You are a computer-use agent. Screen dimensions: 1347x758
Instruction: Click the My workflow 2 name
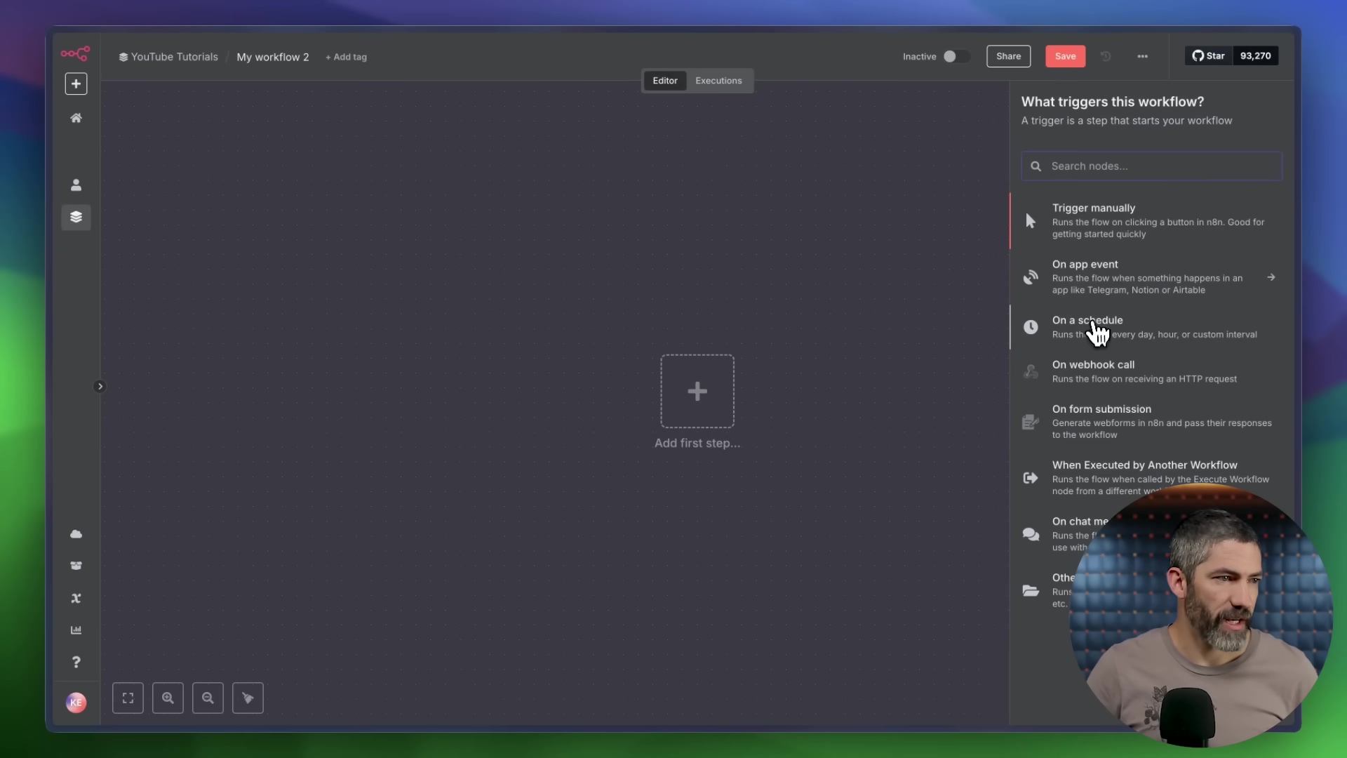tap(273, 57)
